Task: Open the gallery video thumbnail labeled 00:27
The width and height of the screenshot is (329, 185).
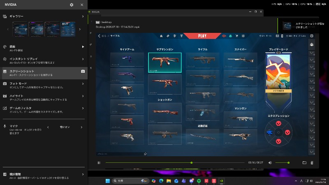Action: pyautogui.click(x=68, y=29)
